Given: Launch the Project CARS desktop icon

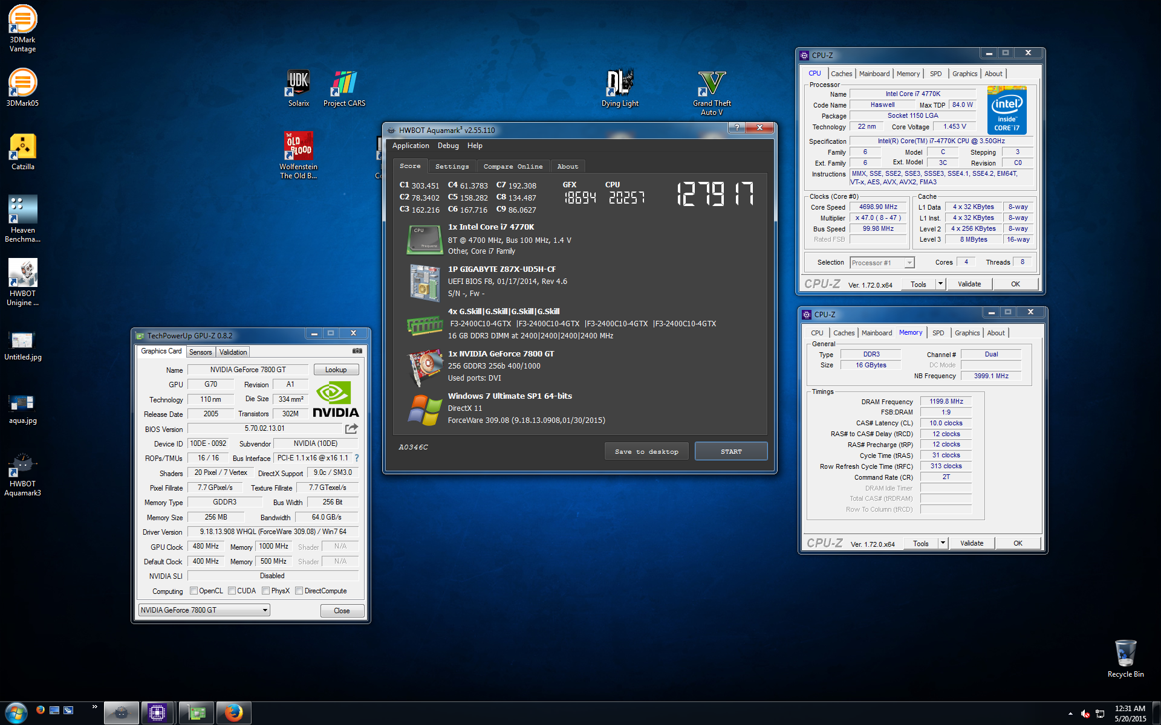Looking at the screenshot, I should (x=344, y=88).
